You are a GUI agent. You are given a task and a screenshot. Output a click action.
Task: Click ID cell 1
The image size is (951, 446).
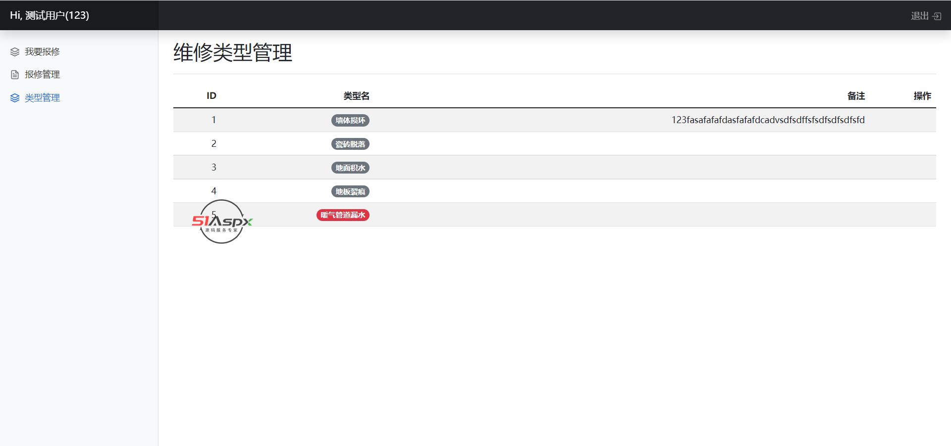click(214, 120)
